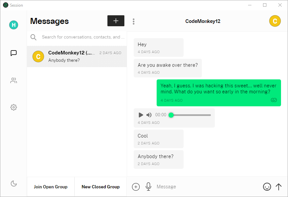Image resolution: width=288 pixels, height=197 pixels.
Task: Mute the voice message speaker icon
Action: (149, 115)
